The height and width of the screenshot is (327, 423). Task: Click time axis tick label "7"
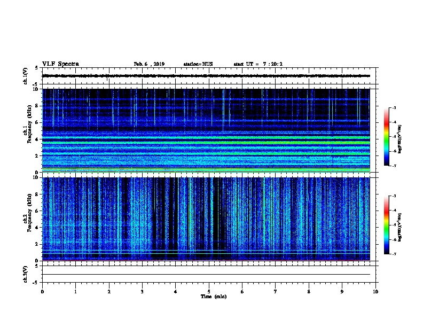pyautogui.click(x=276, y=291)
